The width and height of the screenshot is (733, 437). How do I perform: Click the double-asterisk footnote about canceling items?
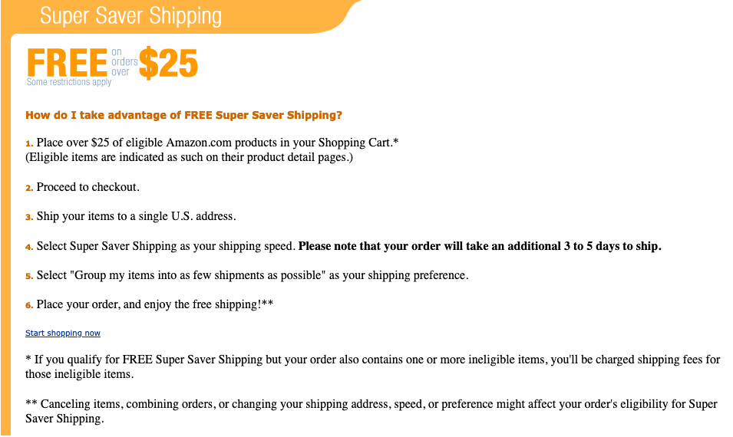click(371, 411)
